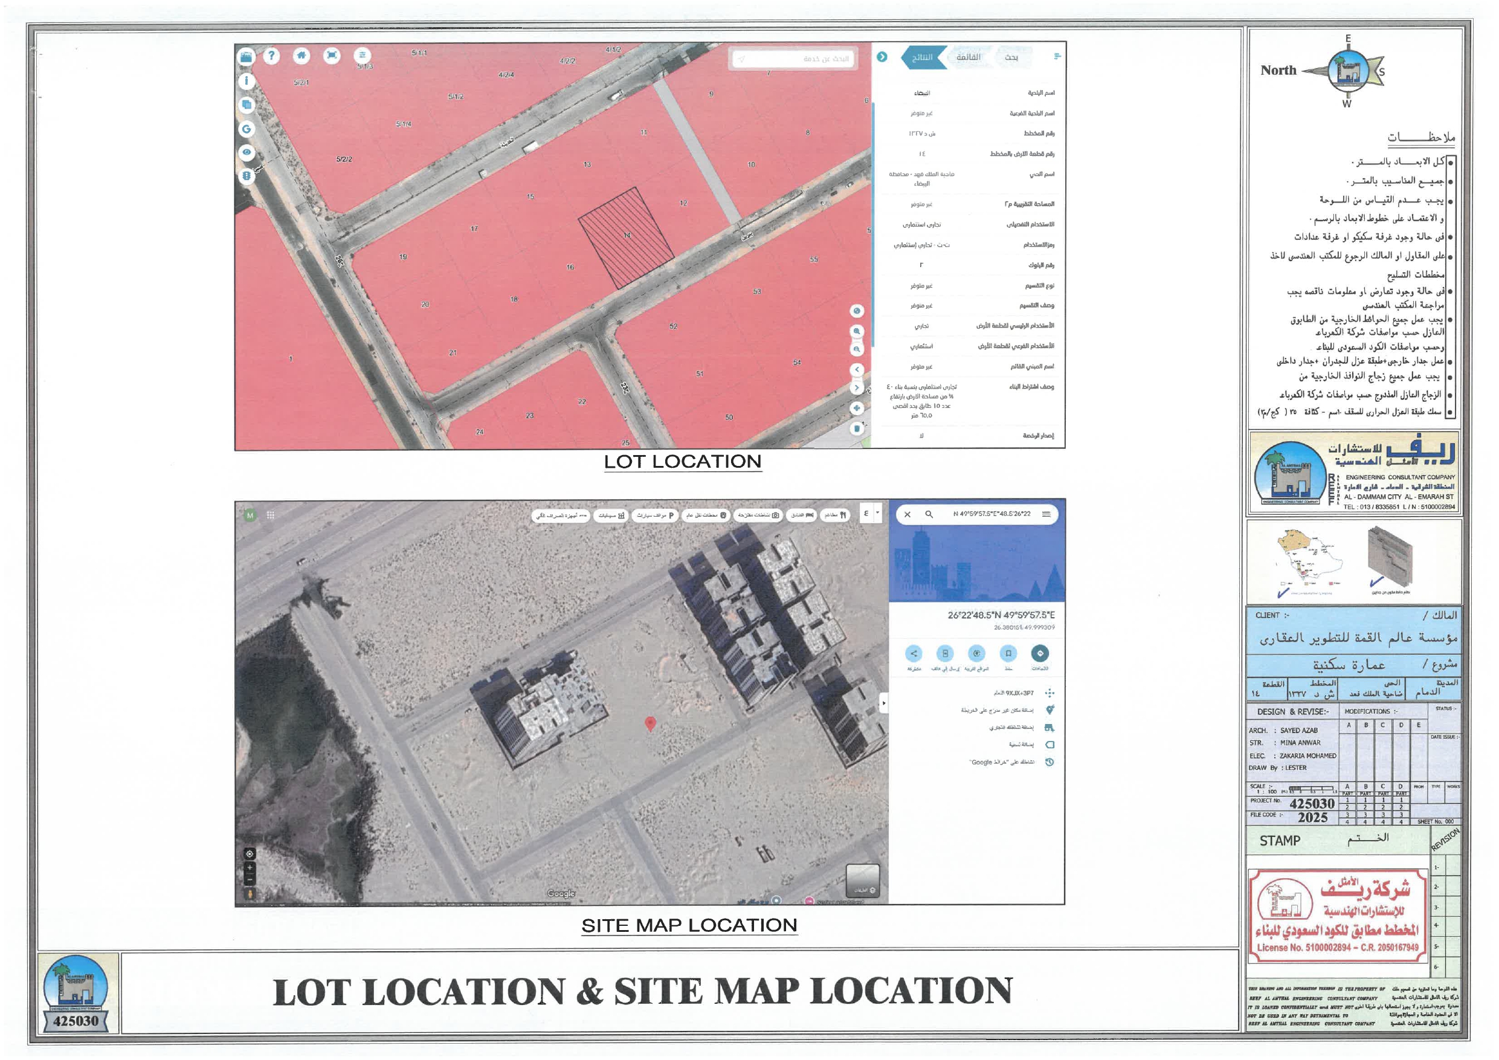Select the pharmacies صيدليات chip on Google Maps

click(610, 515)
